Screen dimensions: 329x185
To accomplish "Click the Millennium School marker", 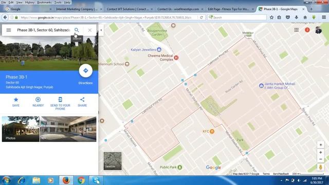I will 127,64.
